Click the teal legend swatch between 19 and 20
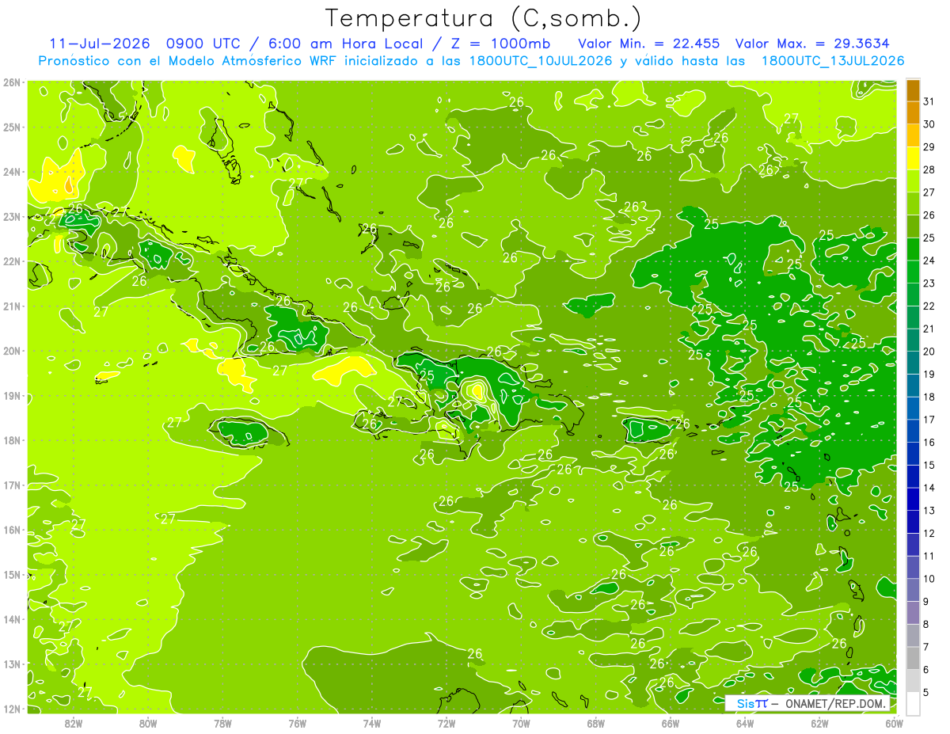The image size is (950, 734). pyautogui.click(x=914, y=363)
